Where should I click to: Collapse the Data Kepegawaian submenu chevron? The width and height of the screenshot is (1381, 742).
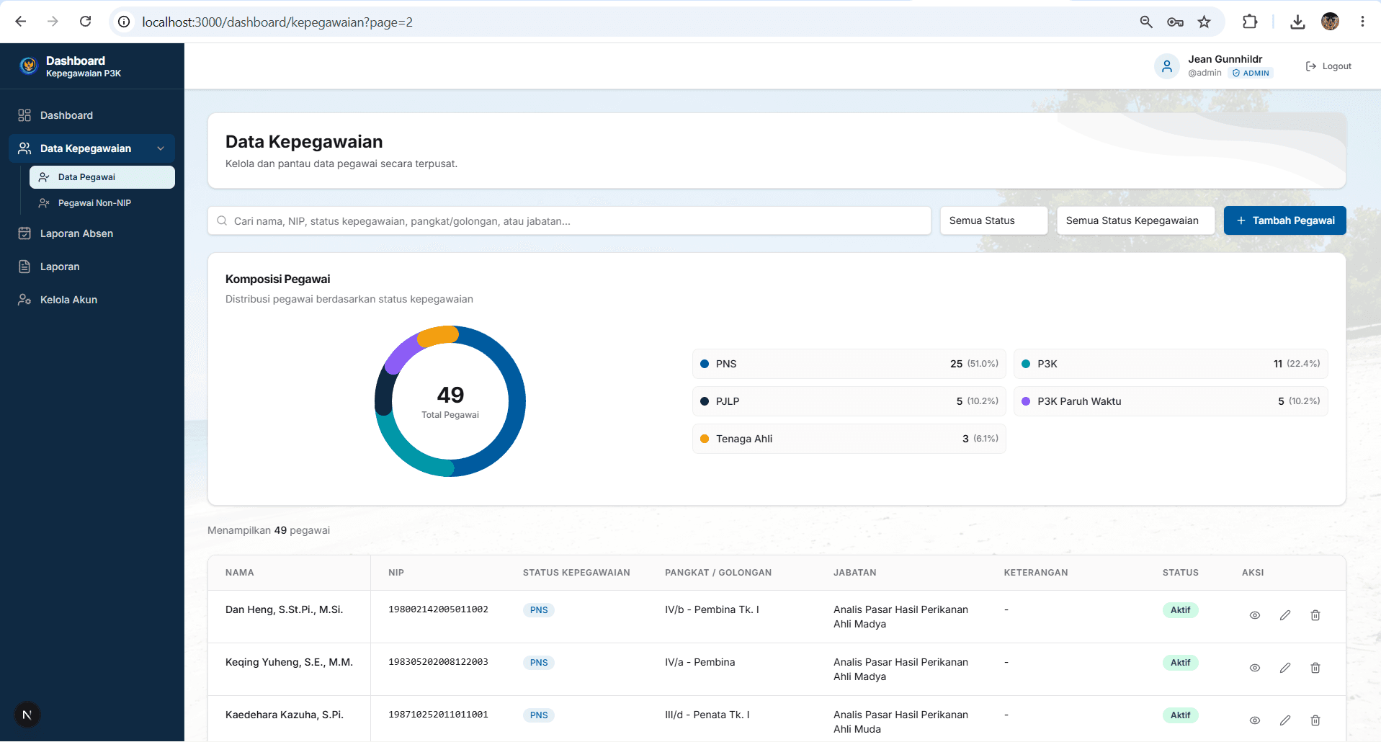[161, 148]
